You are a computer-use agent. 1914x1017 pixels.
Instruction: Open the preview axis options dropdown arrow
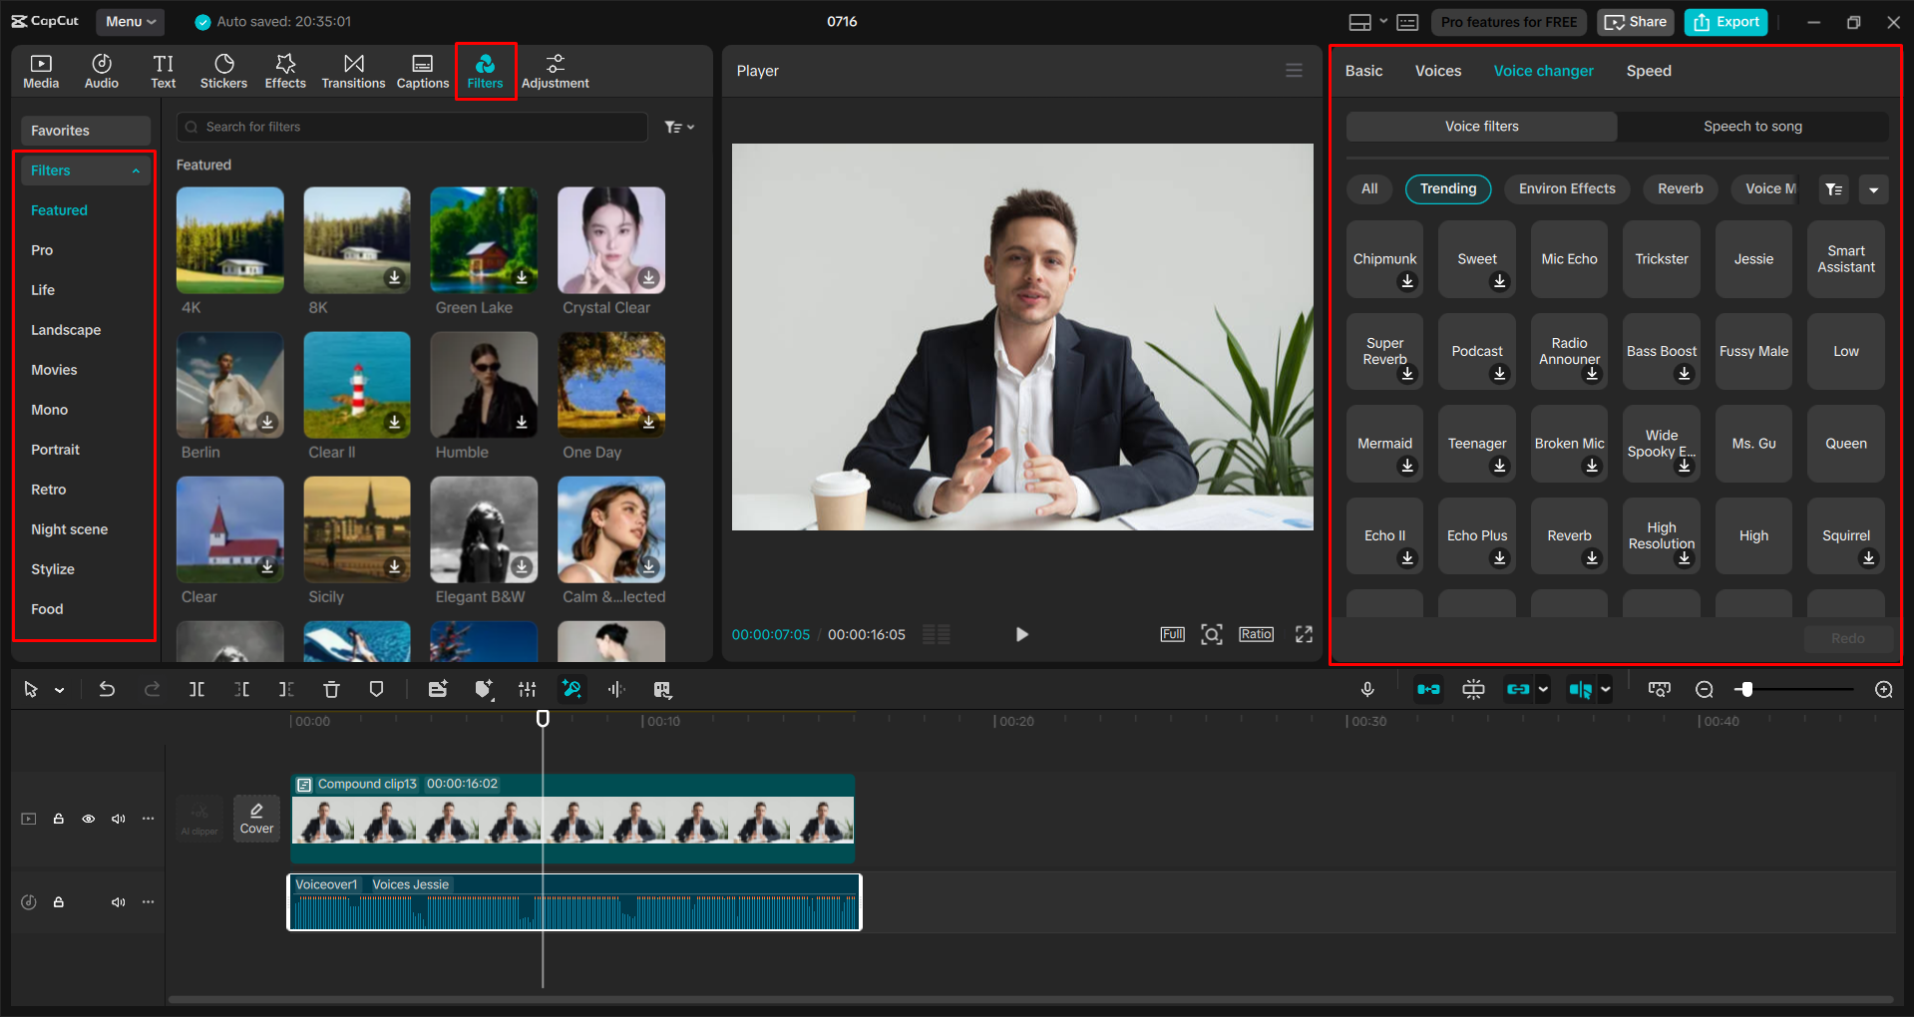click(x=1605, y=689)
